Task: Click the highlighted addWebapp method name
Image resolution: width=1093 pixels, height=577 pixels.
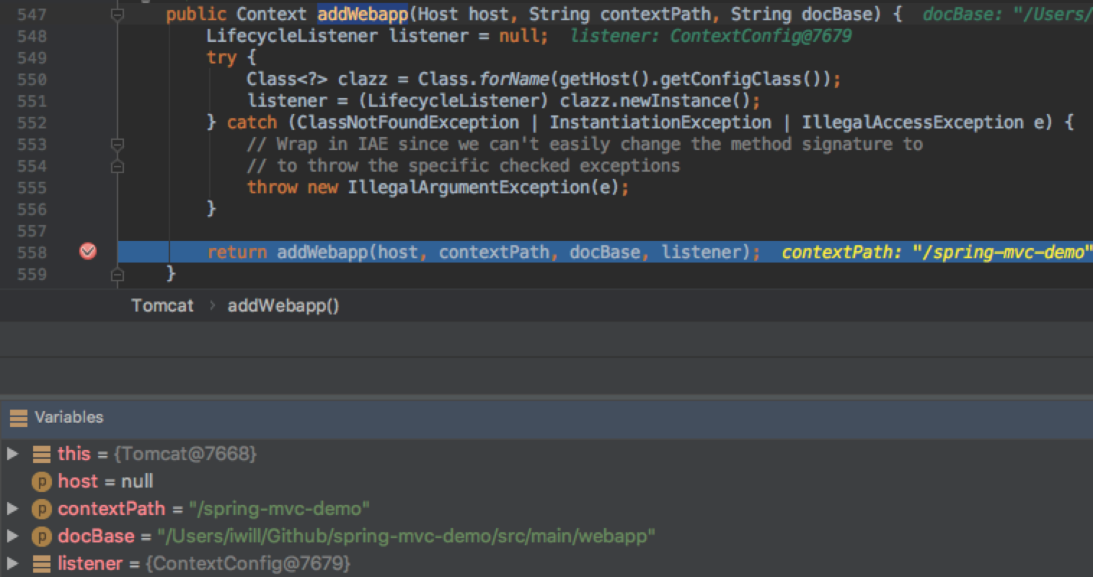Action: pos(363,14)
